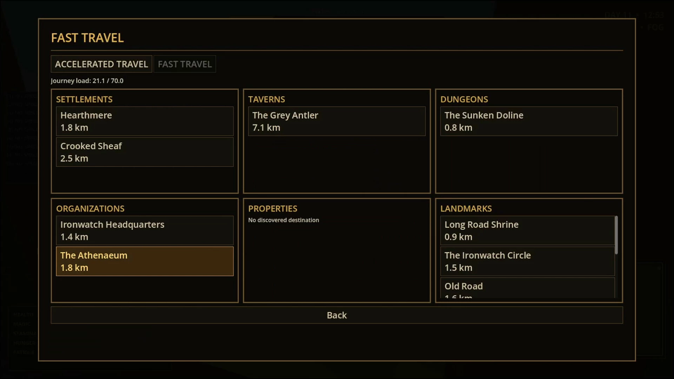This screenshot has height=379, width=674.
Task: Click the Settlements panel heading
Action: point(84,99)
